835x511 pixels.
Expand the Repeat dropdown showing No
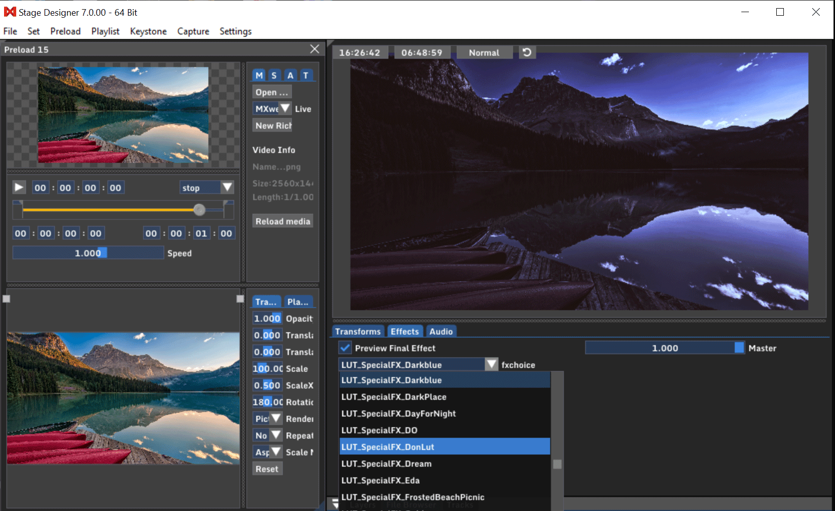tap(275, 435)
